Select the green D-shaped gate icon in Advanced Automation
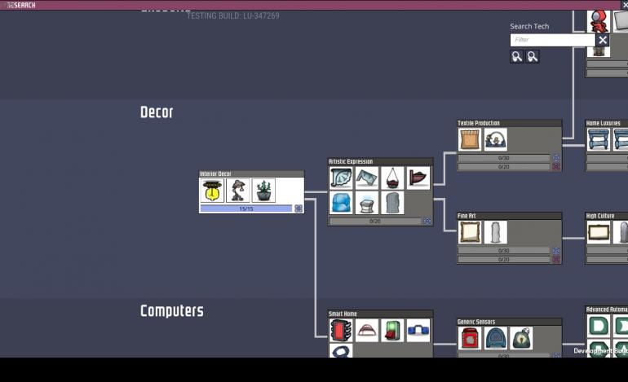628x382 pixels. pyautogui.click(x=599, y=326)
